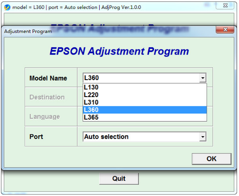Select L220 from the model list
Screen dimensions: 239x196
point(145,95)
